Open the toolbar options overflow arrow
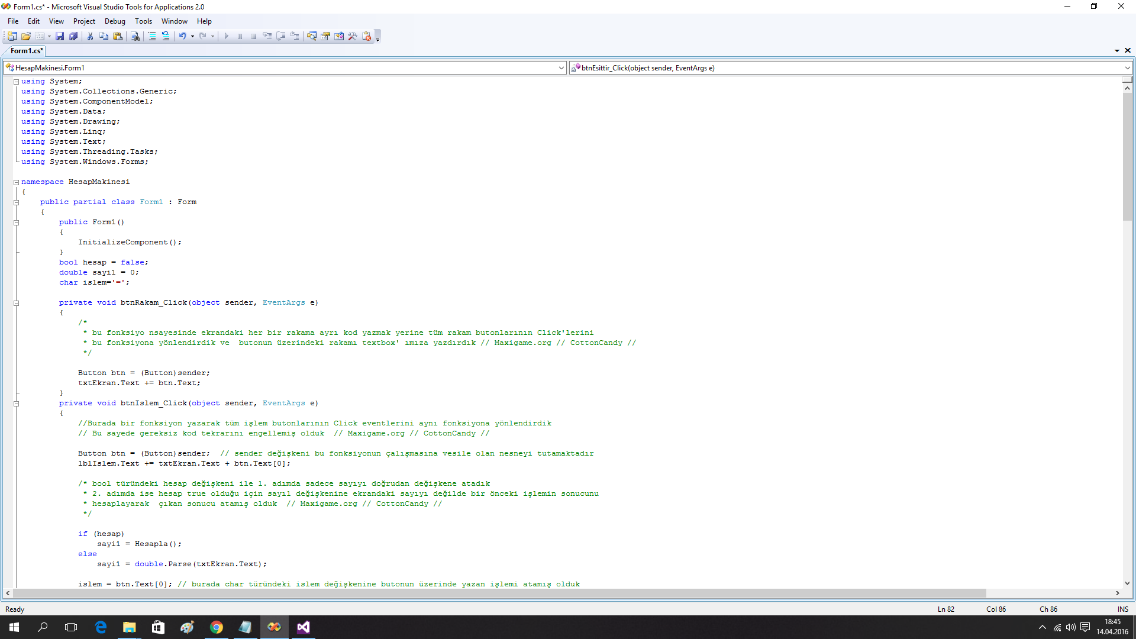The height and width of the screenshot is (639, 1136). [377, 37]
